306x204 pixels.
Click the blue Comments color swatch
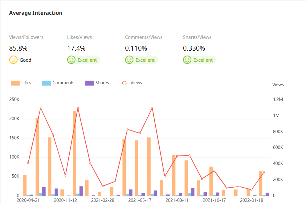[x=47, y=83]
